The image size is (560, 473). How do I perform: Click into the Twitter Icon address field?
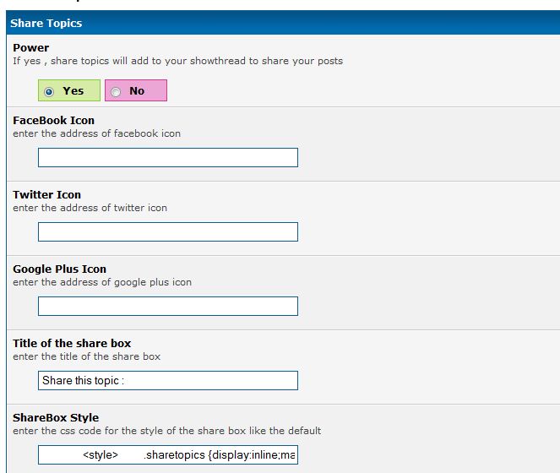(x=168, y=232)
